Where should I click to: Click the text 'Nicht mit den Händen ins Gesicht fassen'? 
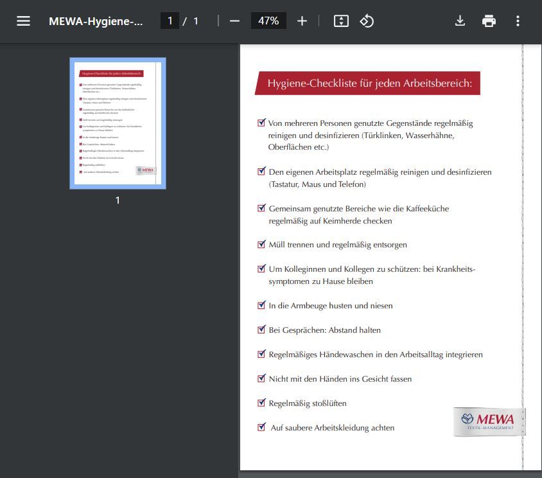[340, 379]
